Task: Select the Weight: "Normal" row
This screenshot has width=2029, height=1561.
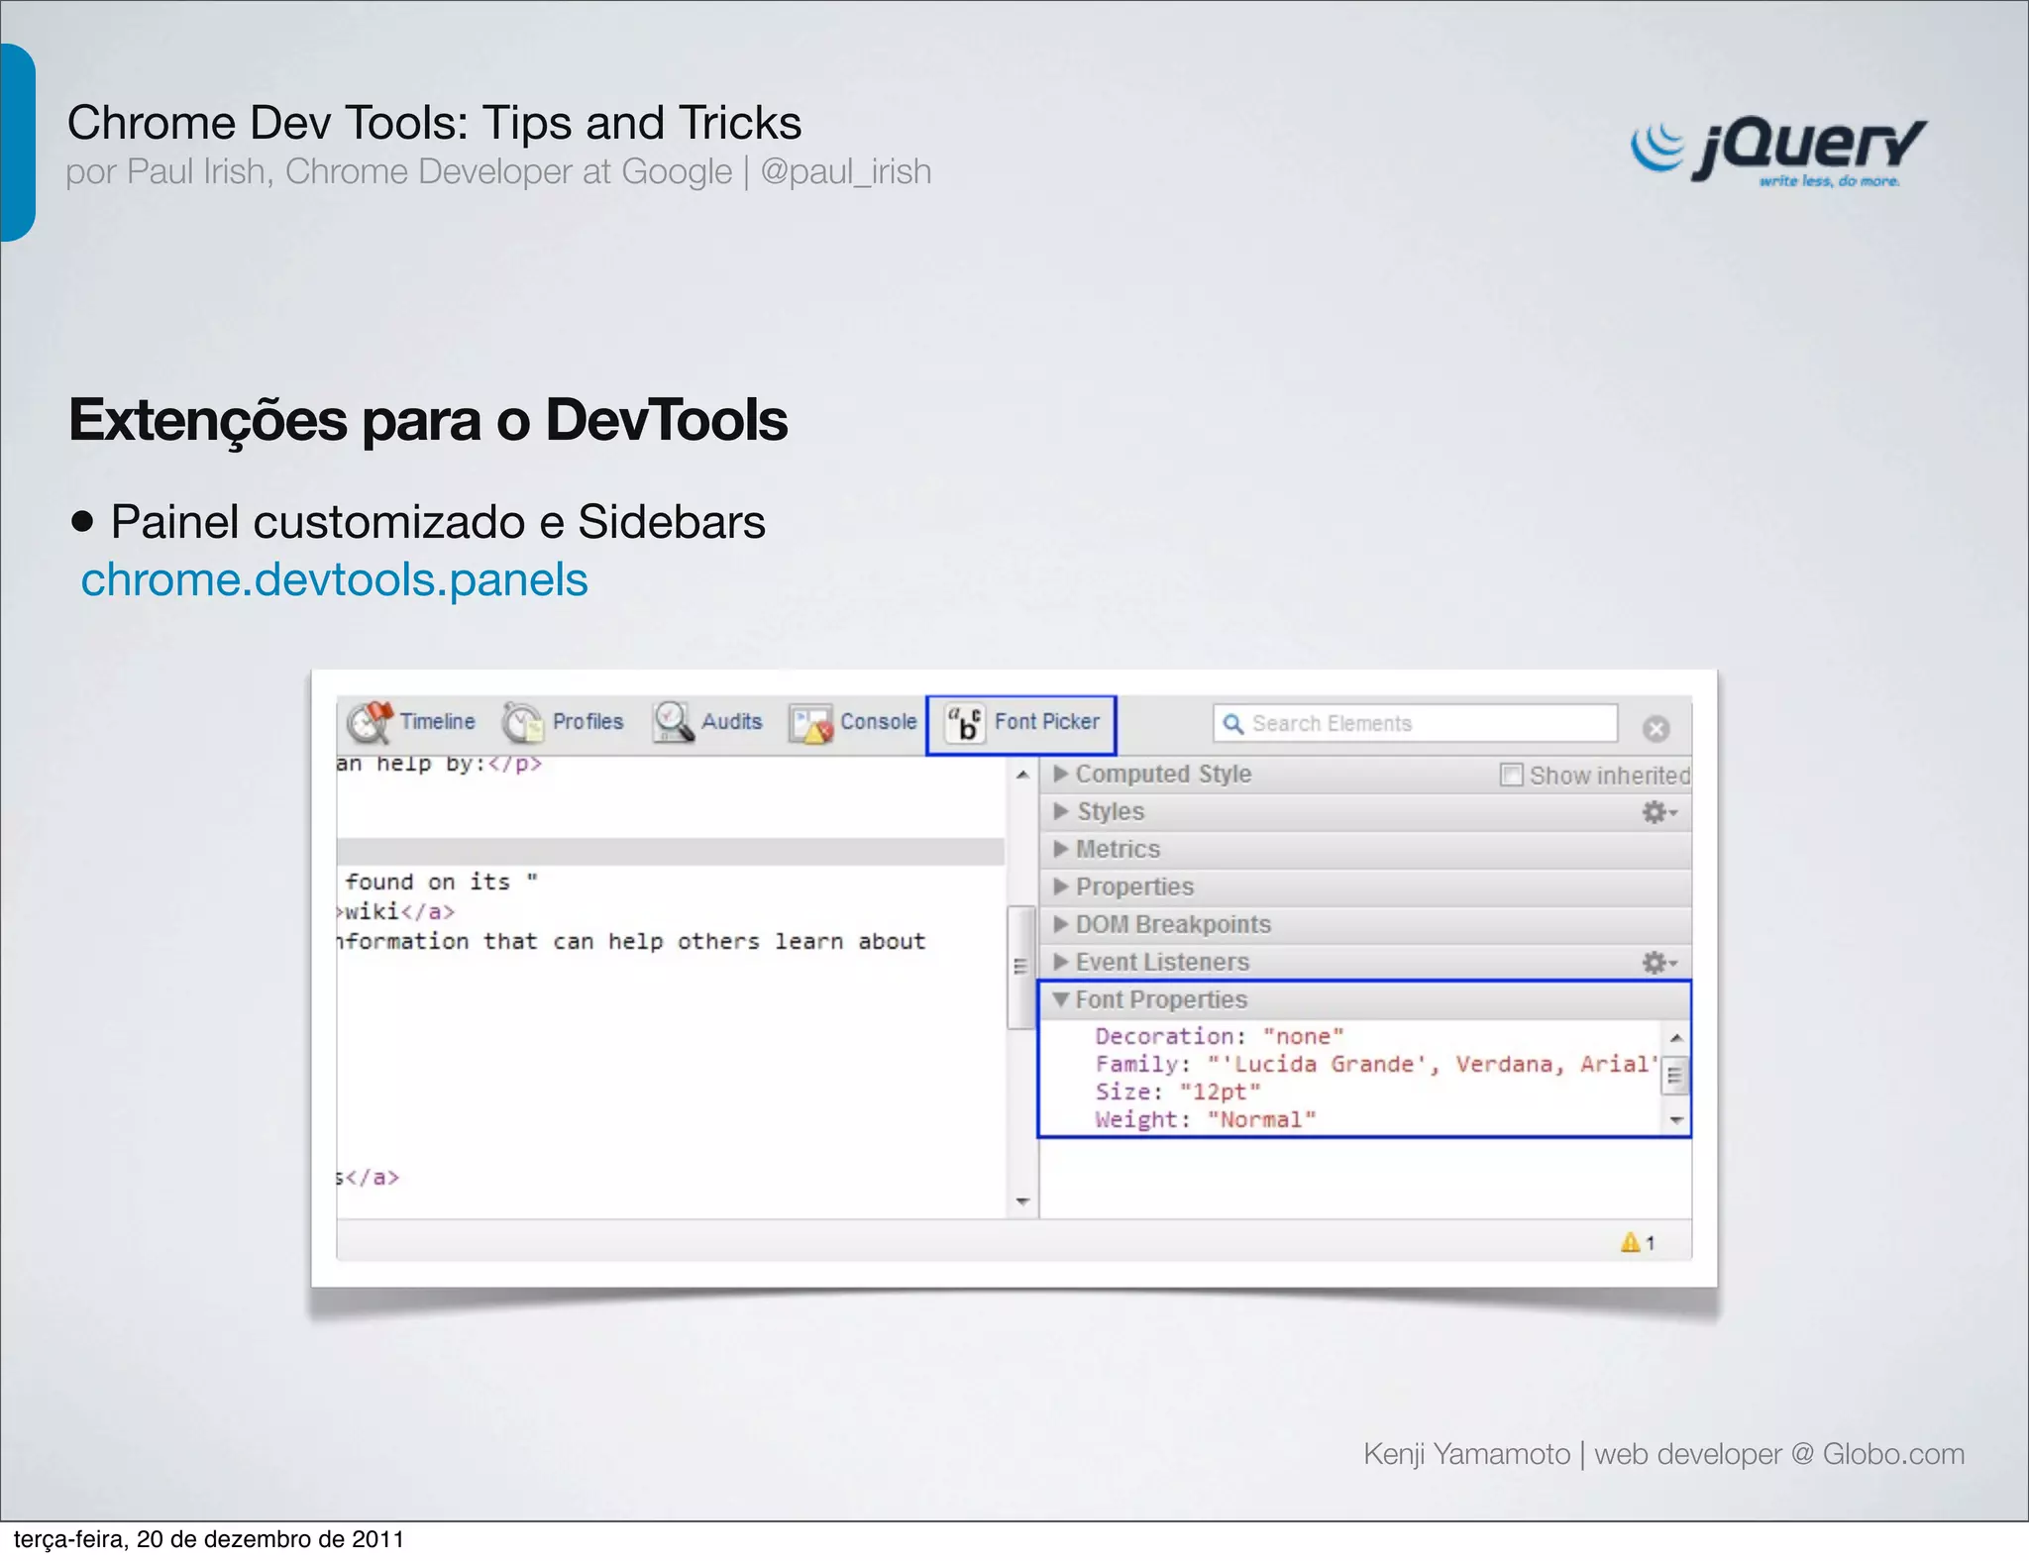Action: tap(1206, 1120)
